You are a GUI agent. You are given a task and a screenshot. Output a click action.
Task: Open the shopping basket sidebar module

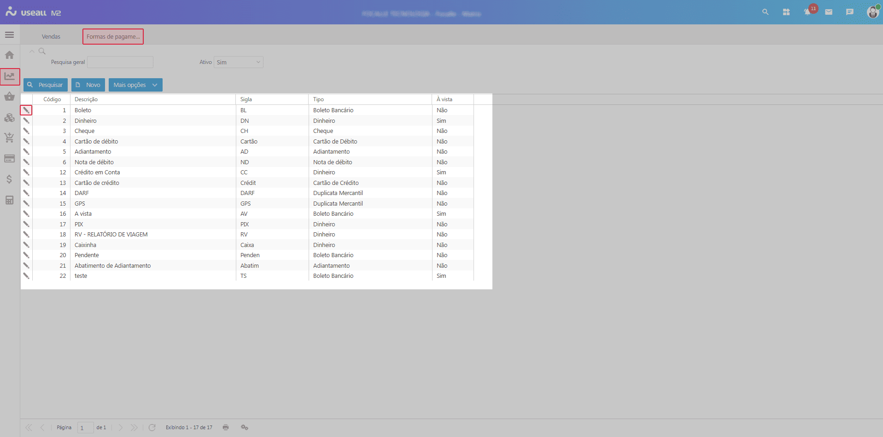coord(9,97)
